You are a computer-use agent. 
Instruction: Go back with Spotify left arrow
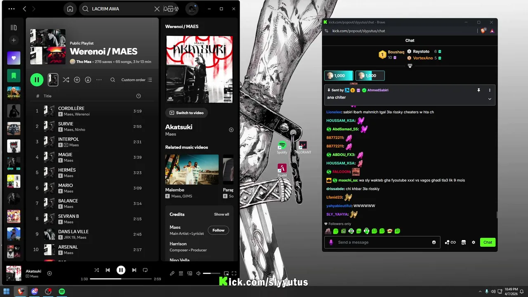24,9
